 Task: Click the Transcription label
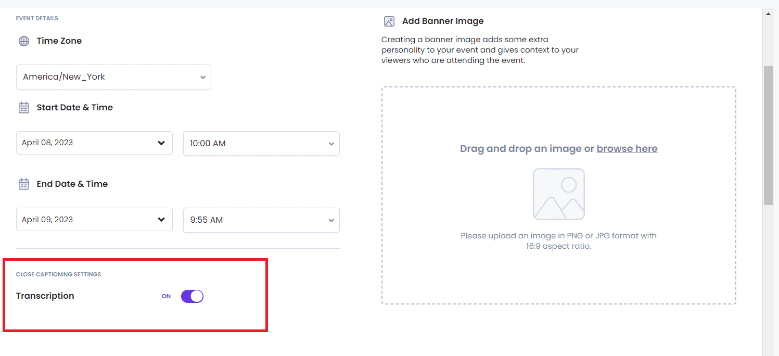tap(45, 296)
